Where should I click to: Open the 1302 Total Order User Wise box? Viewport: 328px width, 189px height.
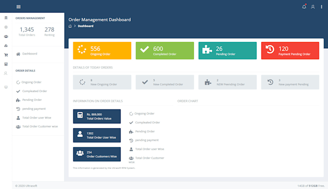(x=97, y=135)
